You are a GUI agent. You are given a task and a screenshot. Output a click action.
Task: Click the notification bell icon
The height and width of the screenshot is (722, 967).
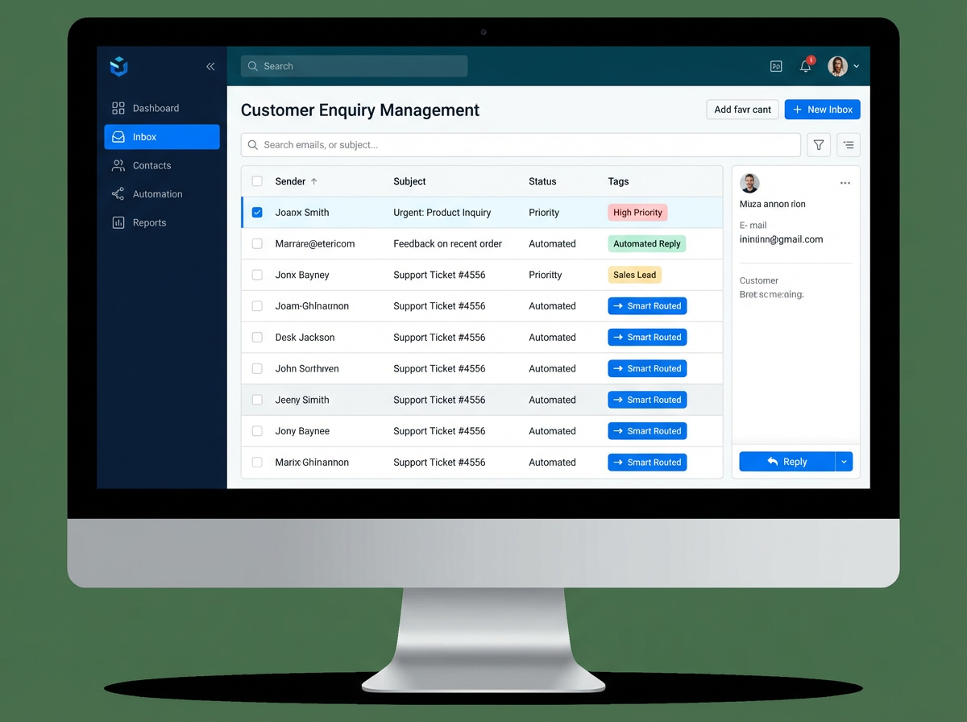(x=805, y=67)
